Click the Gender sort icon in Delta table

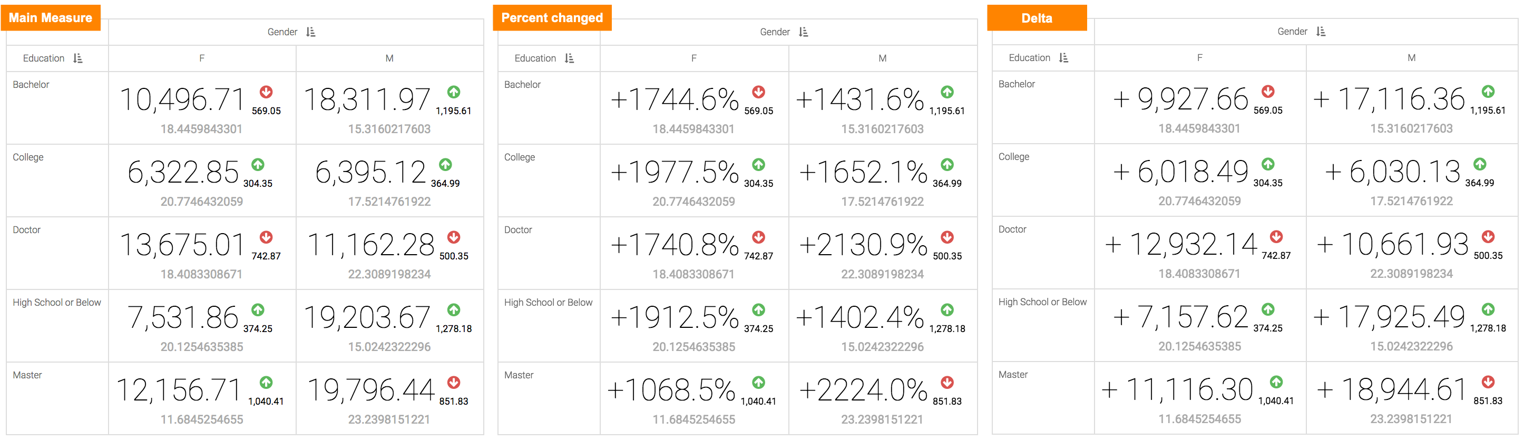1321,32
